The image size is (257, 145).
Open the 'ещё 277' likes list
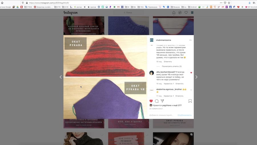pyautogui.click(x=178, y=106)
